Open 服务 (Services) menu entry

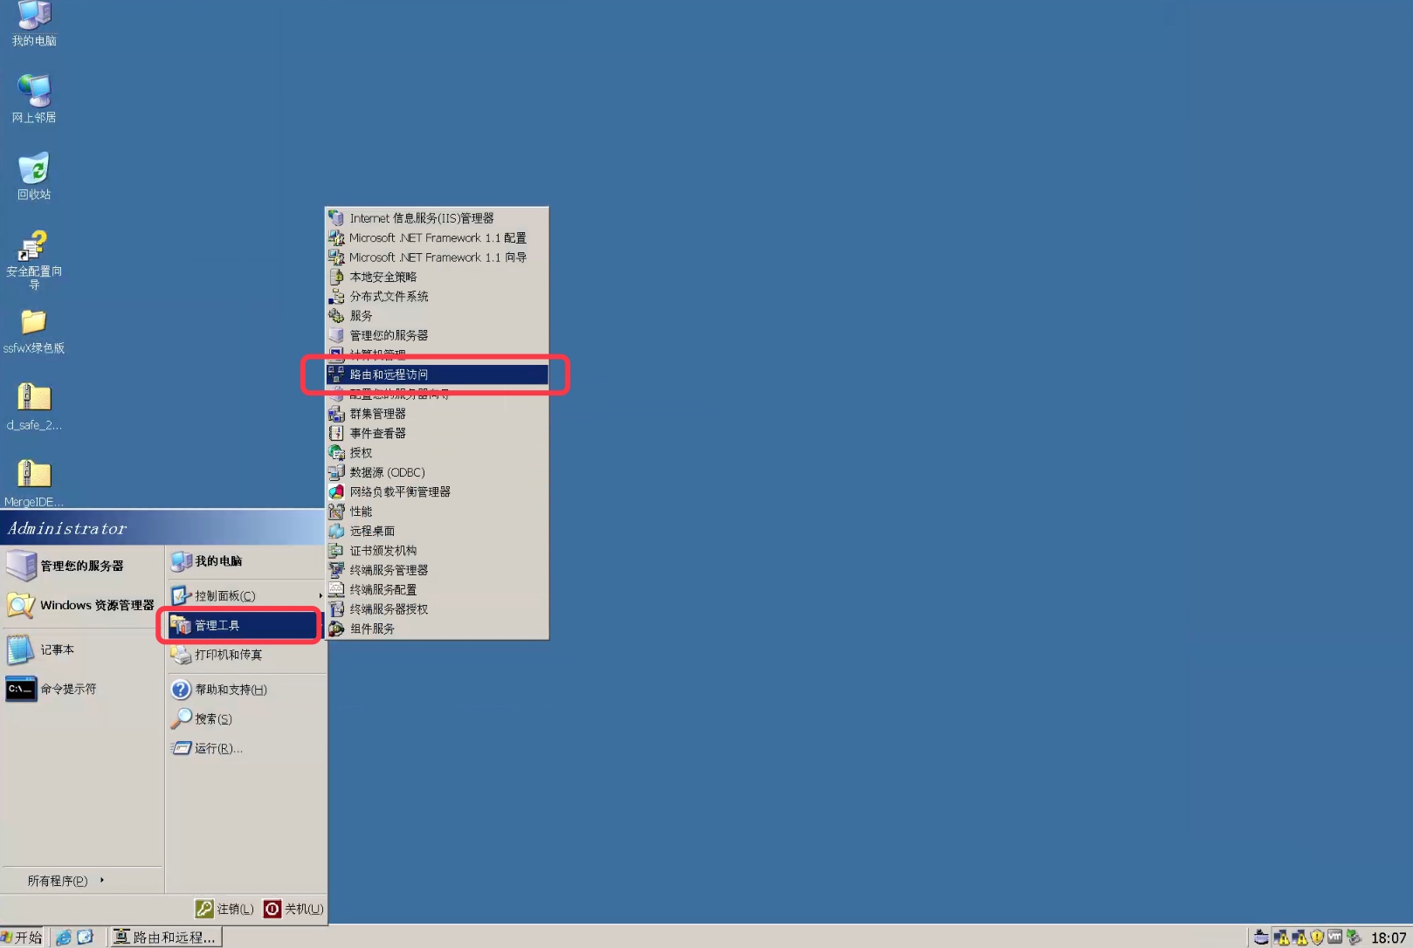pos(437,316)
